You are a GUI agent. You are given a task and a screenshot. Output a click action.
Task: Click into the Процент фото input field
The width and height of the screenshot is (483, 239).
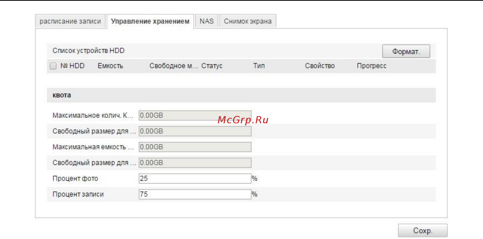point(195,178)
